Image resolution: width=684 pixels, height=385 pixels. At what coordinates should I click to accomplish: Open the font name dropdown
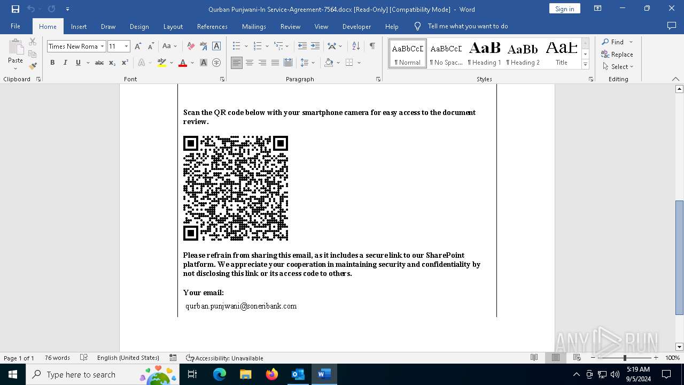102,47
